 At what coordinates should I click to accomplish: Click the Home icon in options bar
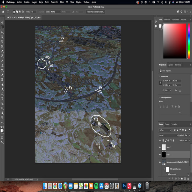(3, 12)
